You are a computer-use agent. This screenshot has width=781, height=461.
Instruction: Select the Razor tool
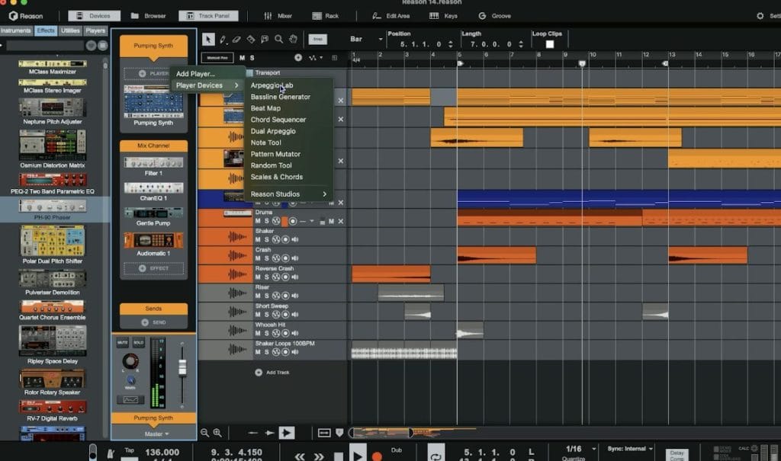coord(251,39)
